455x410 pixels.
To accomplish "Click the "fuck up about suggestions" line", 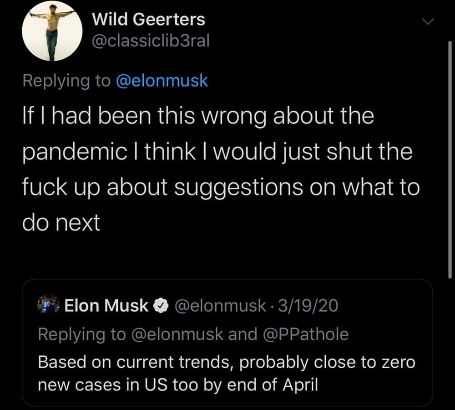I will coord(221,187).
